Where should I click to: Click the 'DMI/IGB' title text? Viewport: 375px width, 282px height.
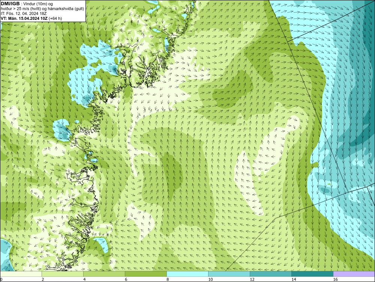pyautogui.click(x=10, y=4)
